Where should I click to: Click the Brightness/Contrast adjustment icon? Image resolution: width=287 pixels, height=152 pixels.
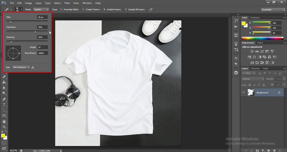pyautogui.click(x=252, y=51)
